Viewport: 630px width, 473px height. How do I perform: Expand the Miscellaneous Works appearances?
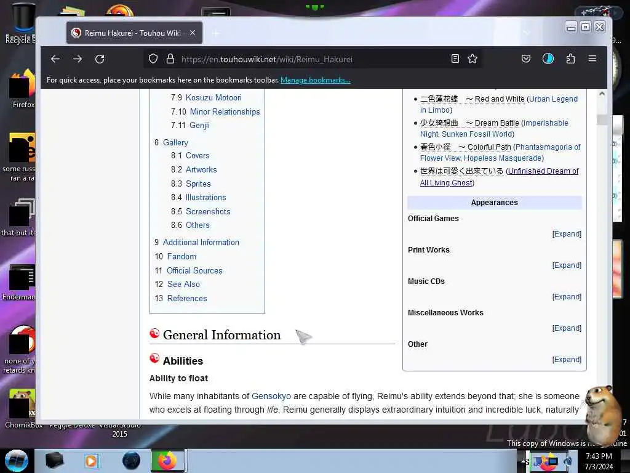pyautogui.click(x=567, y=328)
